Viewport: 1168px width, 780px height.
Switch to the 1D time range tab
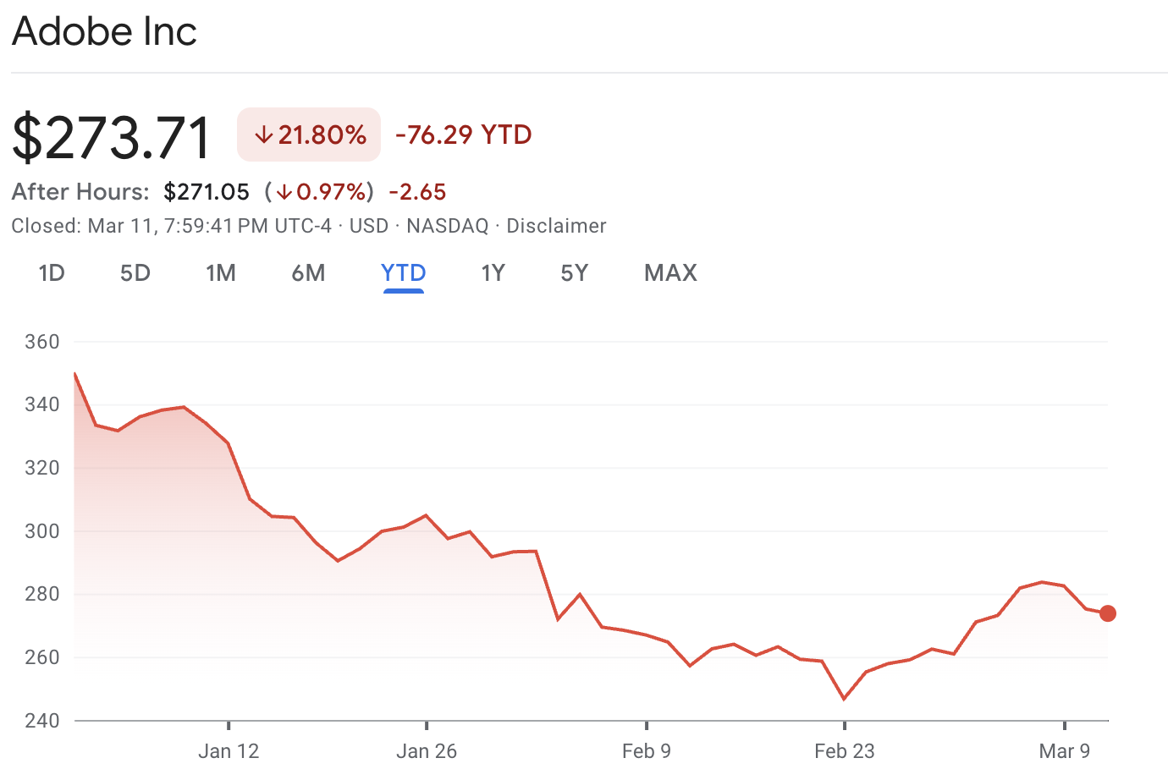point(51,272)
